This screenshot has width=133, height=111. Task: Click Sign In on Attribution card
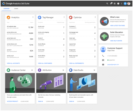pos(41,101)
